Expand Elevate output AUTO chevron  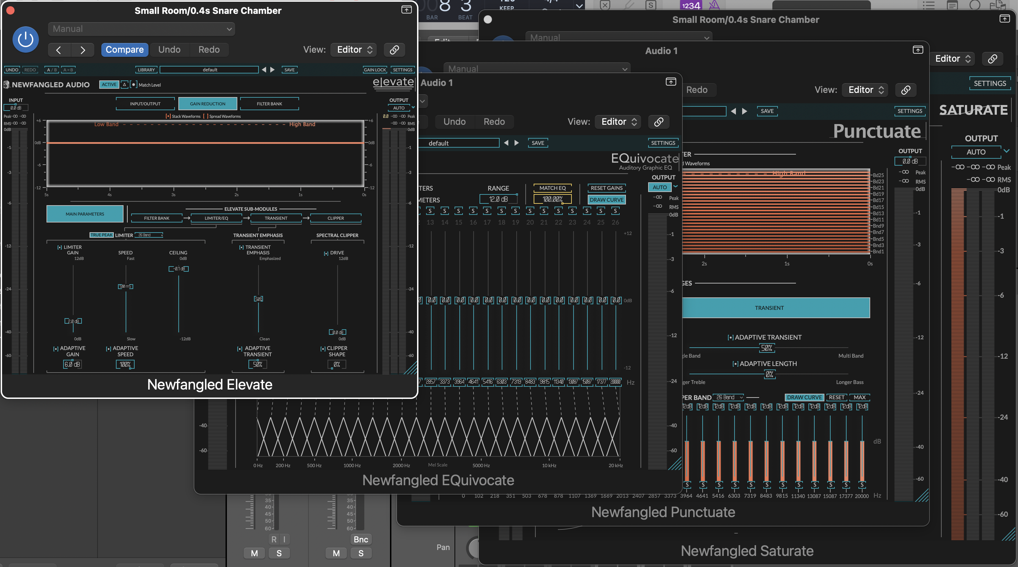click(413, 107)
